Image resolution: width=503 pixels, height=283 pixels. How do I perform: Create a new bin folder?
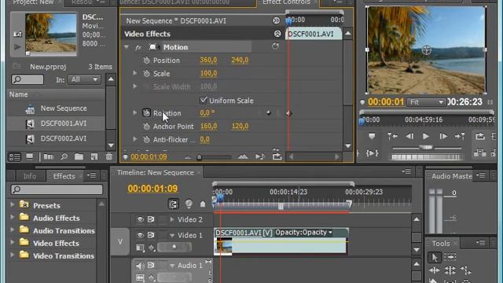coord(79,156)
